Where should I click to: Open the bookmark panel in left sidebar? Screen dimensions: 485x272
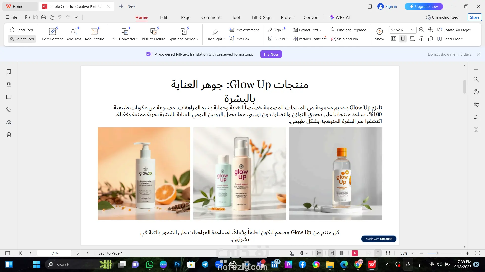[9, 72]
